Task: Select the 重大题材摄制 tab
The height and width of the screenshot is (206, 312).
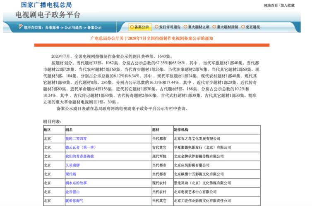Action: point(225,27)
